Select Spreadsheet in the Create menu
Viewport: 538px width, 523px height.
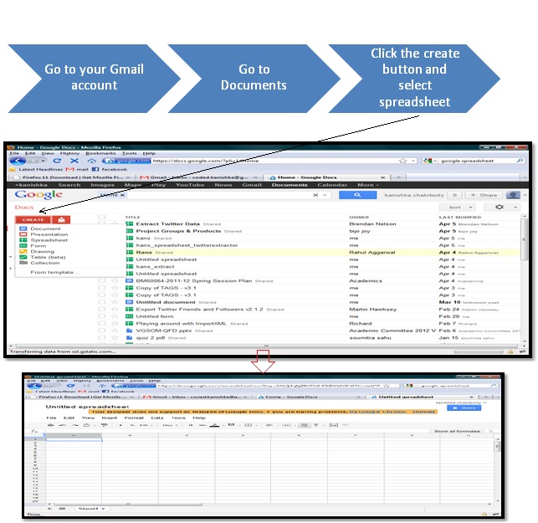49,240
